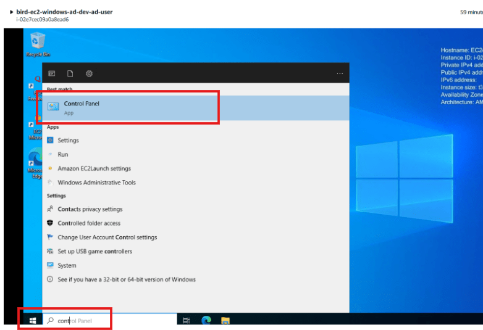Open Control Panel best match result
Image resolution: width=483 pixels, height=330 pixels.
pyautogui.click(x=196, y=108)
